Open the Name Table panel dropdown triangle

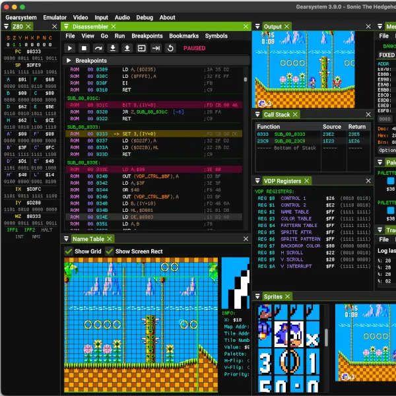66,239
